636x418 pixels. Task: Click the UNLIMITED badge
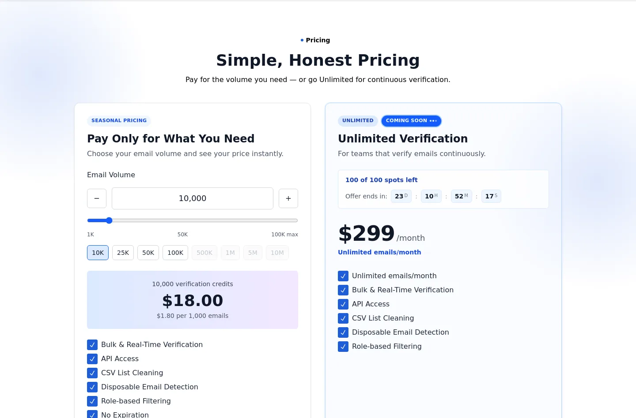(358, 120)
